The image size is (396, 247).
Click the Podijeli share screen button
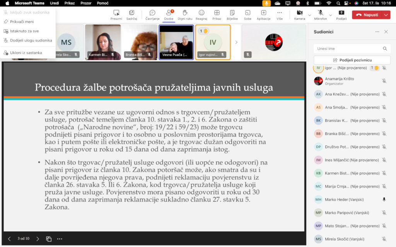(341, 15)
